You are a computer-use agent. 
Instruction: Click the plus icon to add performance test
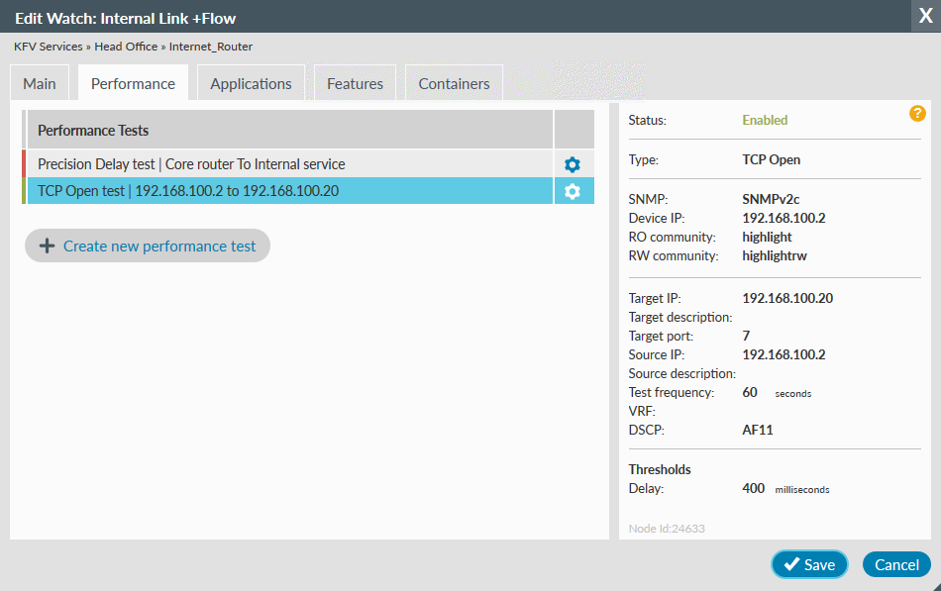(47, 246)
